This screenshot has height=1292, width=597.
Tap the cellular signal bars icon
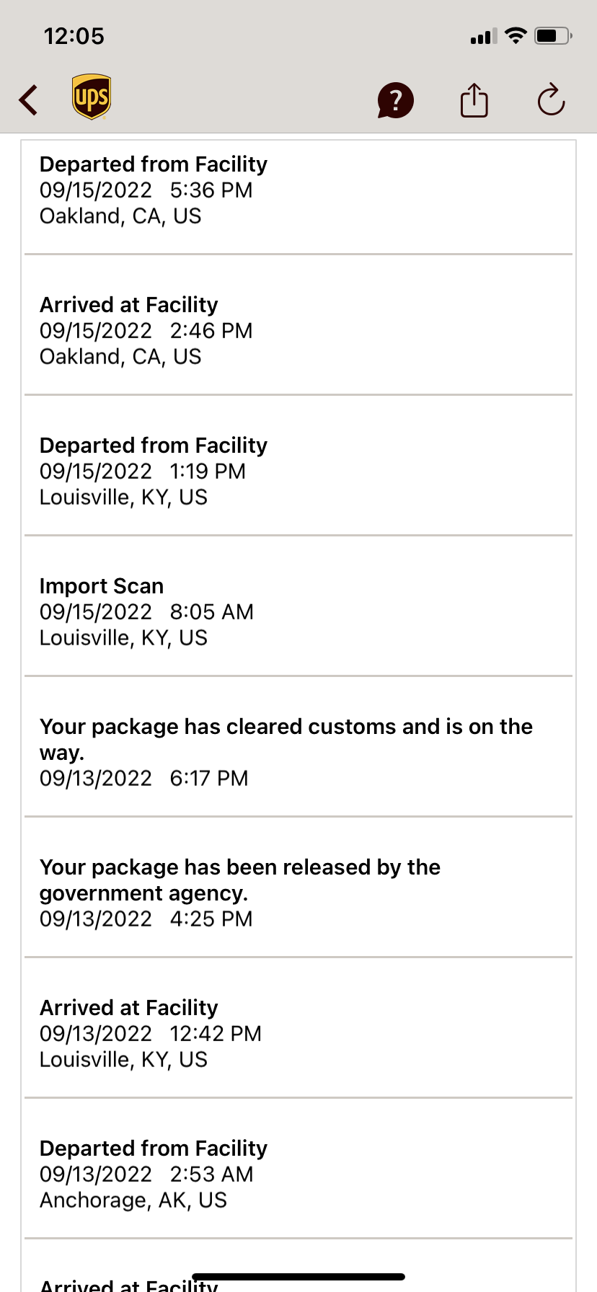(x=484, y=36)
